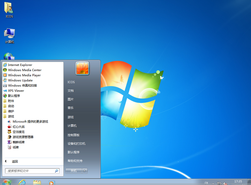Open the file explorer taskbar icon
Image resolution: width=251 pixels, height=185 pixels.
point(37,182)
